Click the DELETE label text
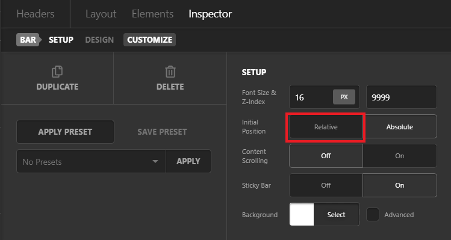The width and height of the screenshot is (451, 240). [x=170, y=87]
